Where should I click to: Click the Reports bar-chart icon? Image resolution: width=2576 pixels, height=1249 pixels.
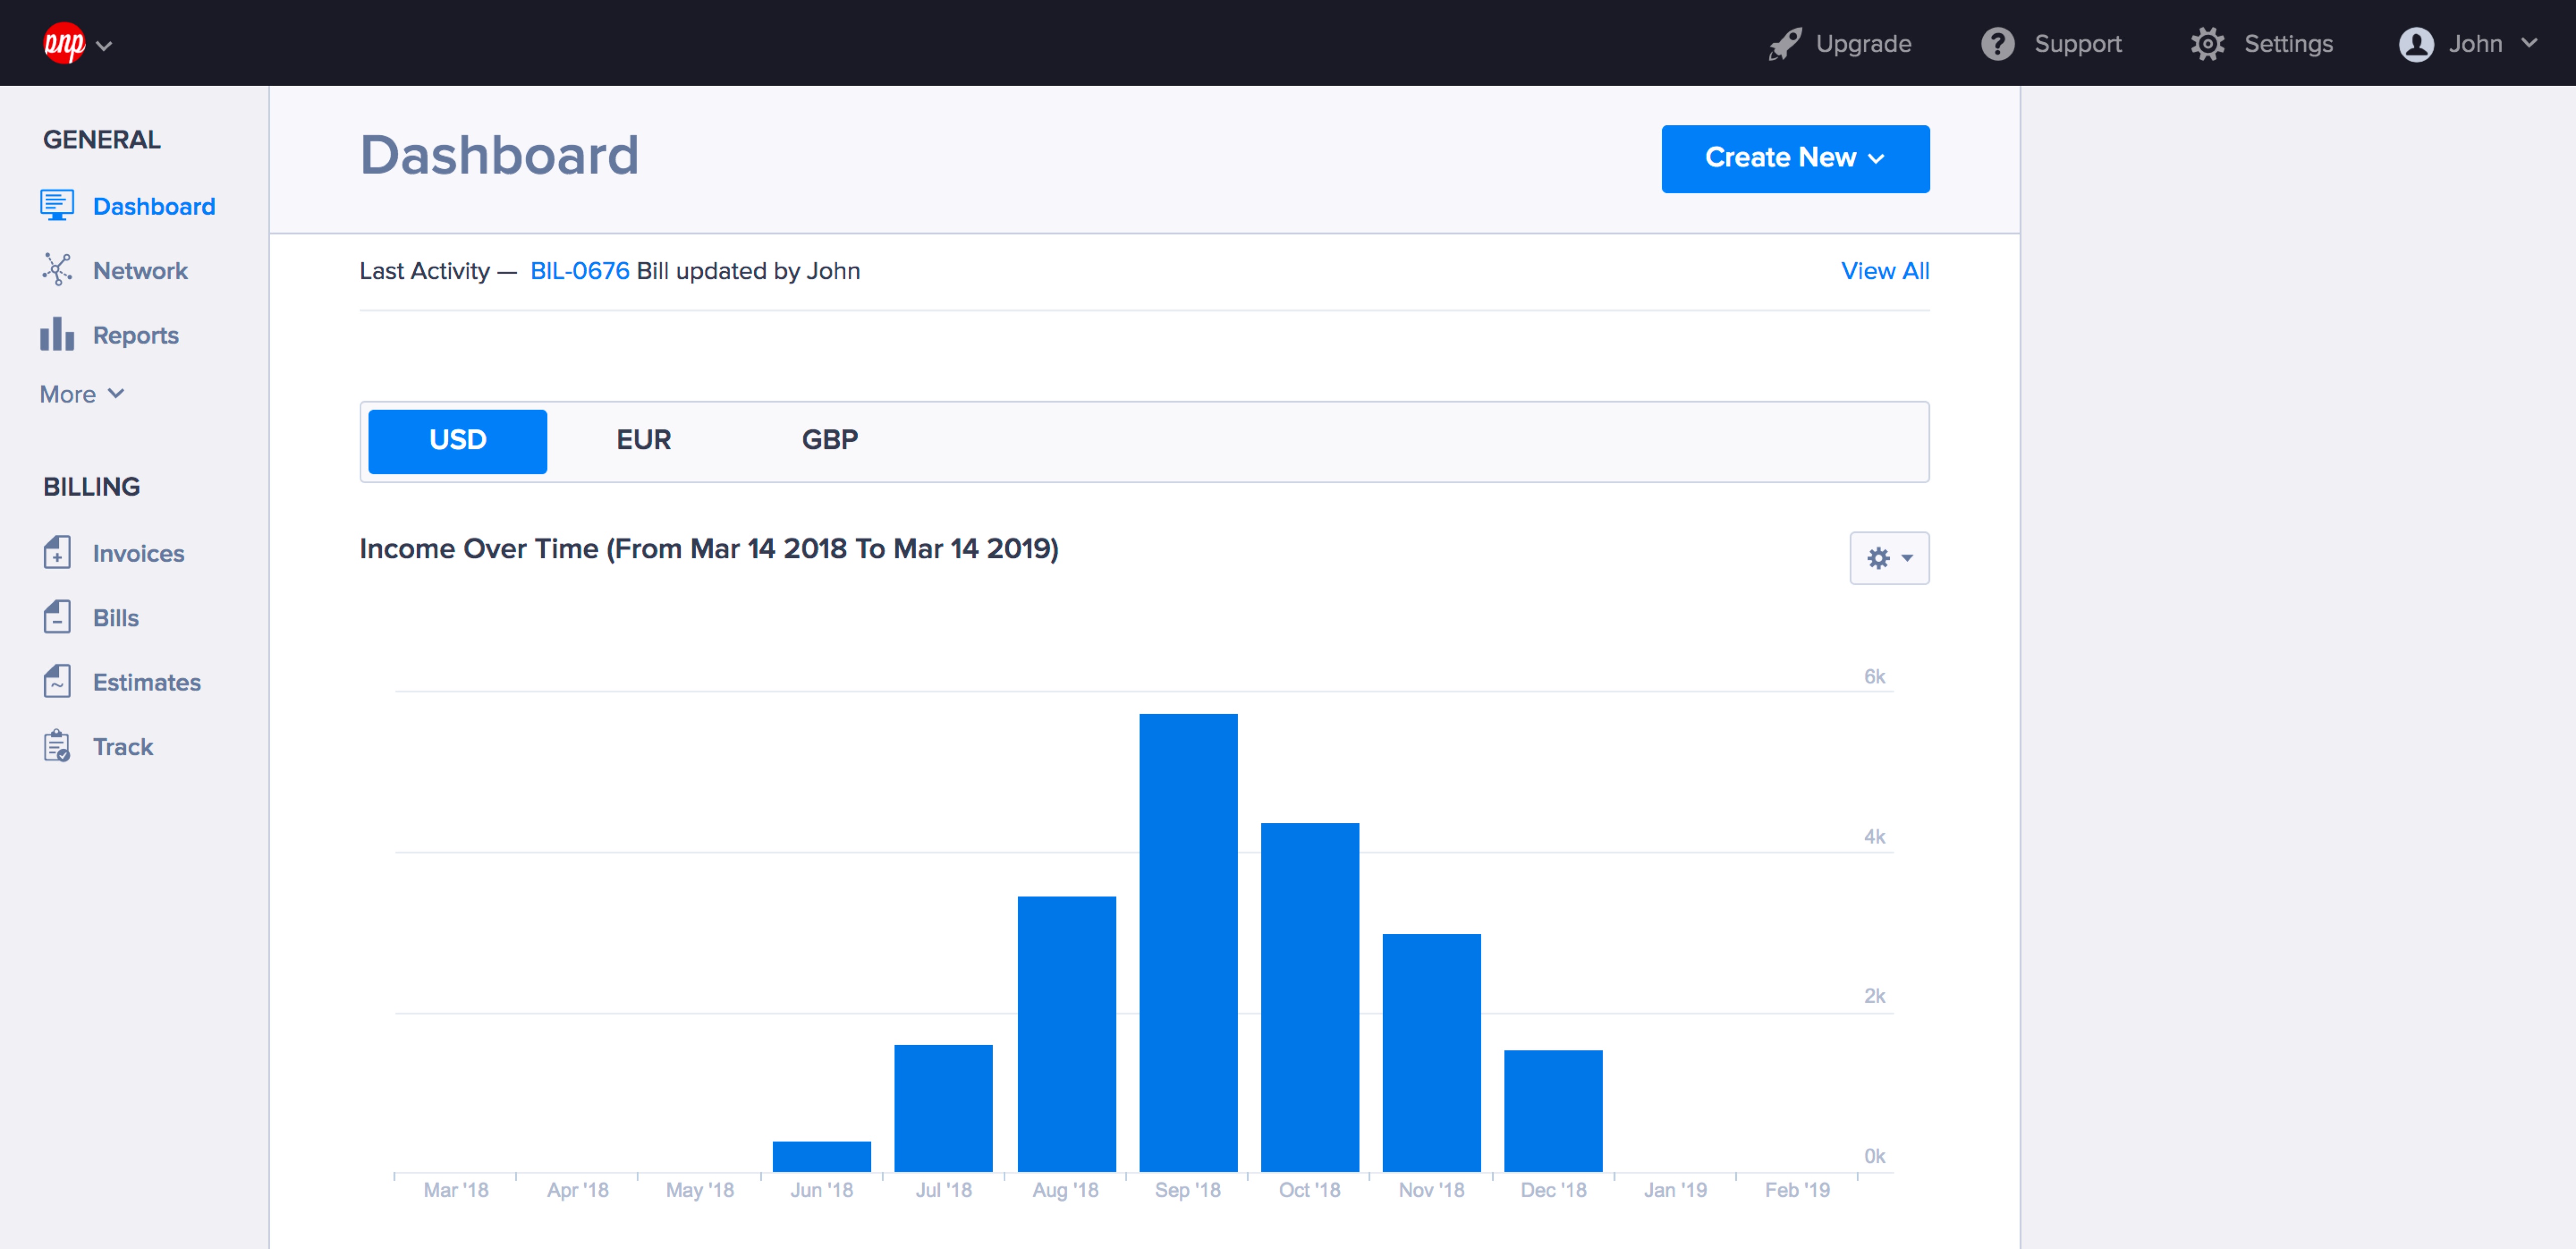pyautogui.click(x=56, y=335)
